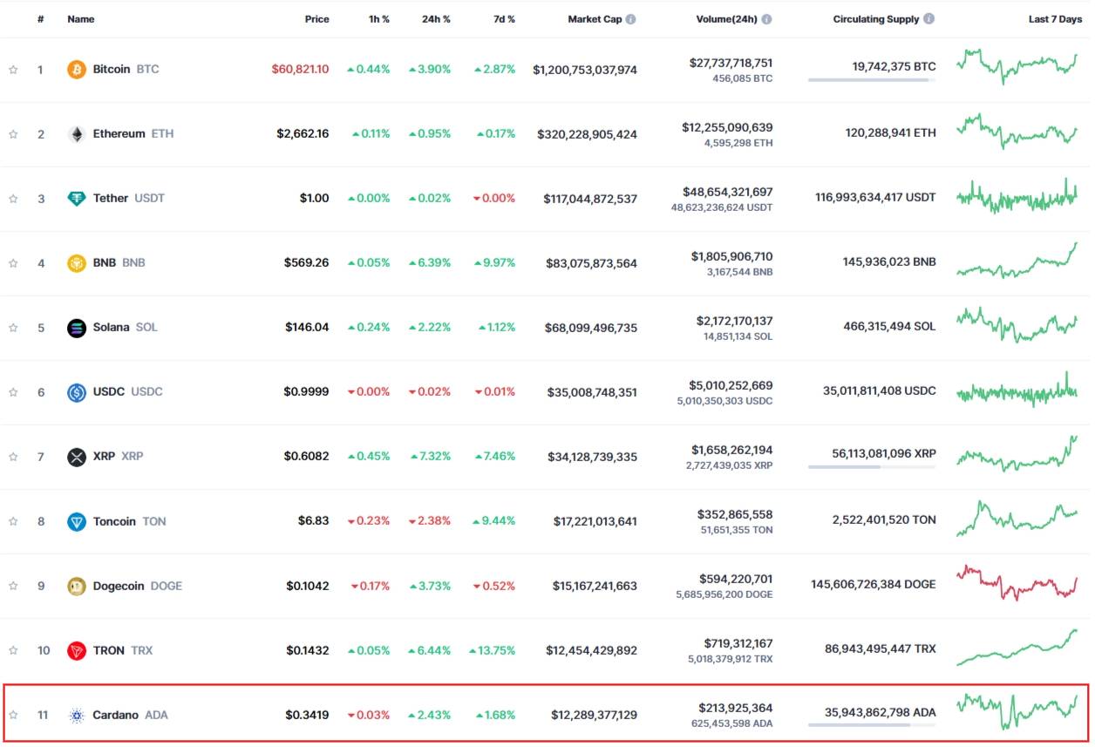1095x747 pixels.
Task: Open Bitcoin's 7-day price chart
Action: click(1017, 65)
